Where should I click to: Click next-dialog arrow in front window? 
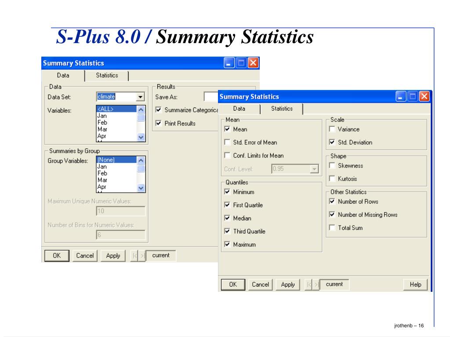316,284
